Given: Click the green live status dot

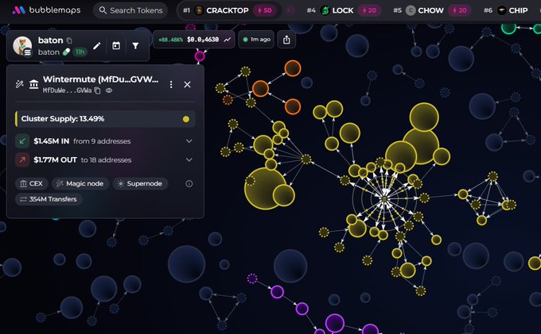Looking at the screenshot, I should point(245,40).
